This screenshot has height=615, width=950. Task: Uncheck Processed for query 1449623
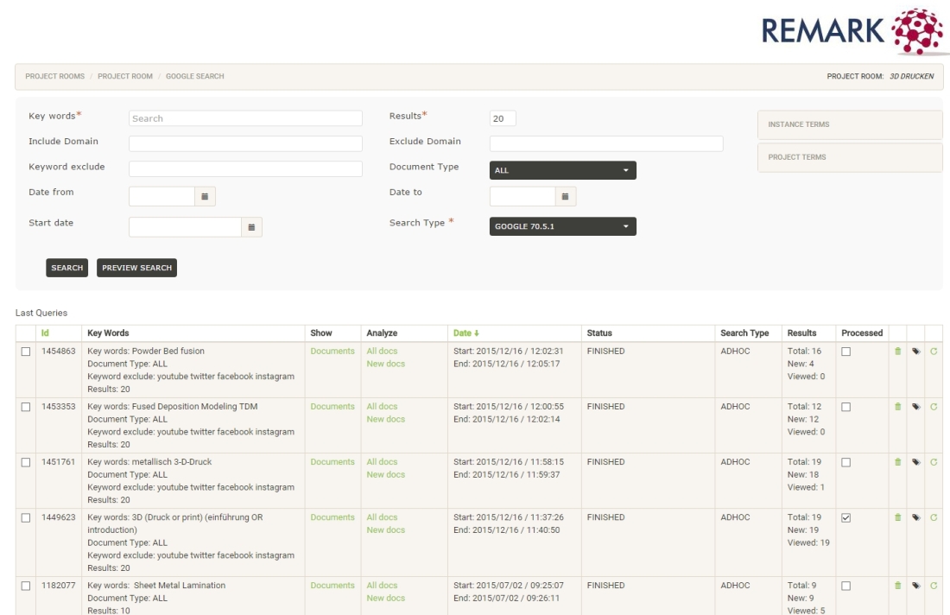click(846, 517)
